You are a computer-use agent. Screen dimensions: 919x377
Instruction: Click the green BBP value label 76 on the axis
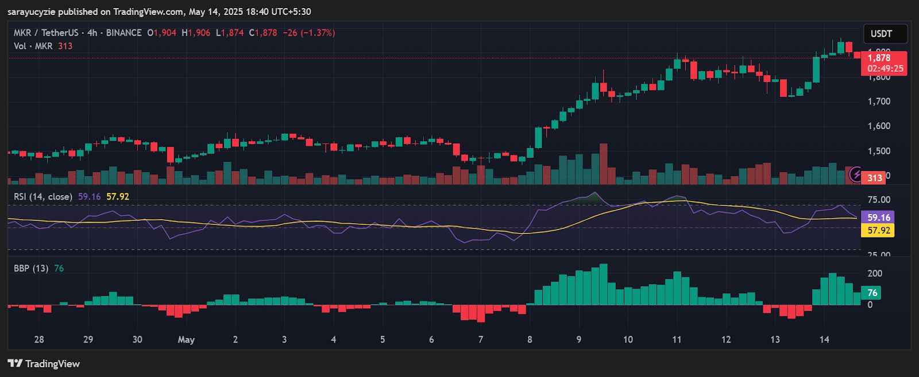click(872, 293)
